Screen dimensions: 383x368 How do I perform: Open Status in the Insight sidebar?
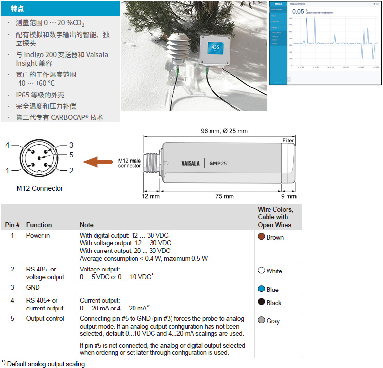[274, 16]
